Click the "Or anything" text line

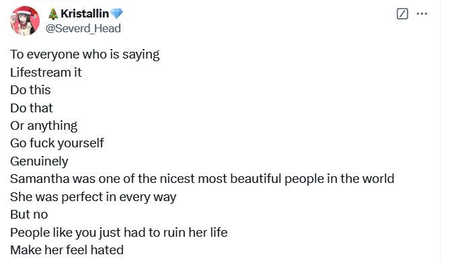pos(44,126)
